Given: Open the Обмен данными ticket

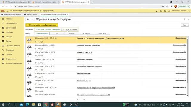Looking at the screenshot, I should [x=84, y=74].
